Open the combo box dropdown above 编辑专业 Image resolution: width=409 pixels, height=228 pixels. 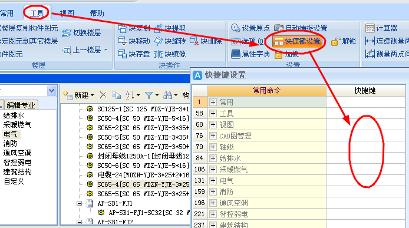[x=52, y=91]
